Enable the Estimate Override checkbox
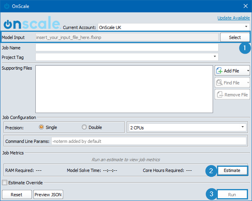 (x=4, y=183)
